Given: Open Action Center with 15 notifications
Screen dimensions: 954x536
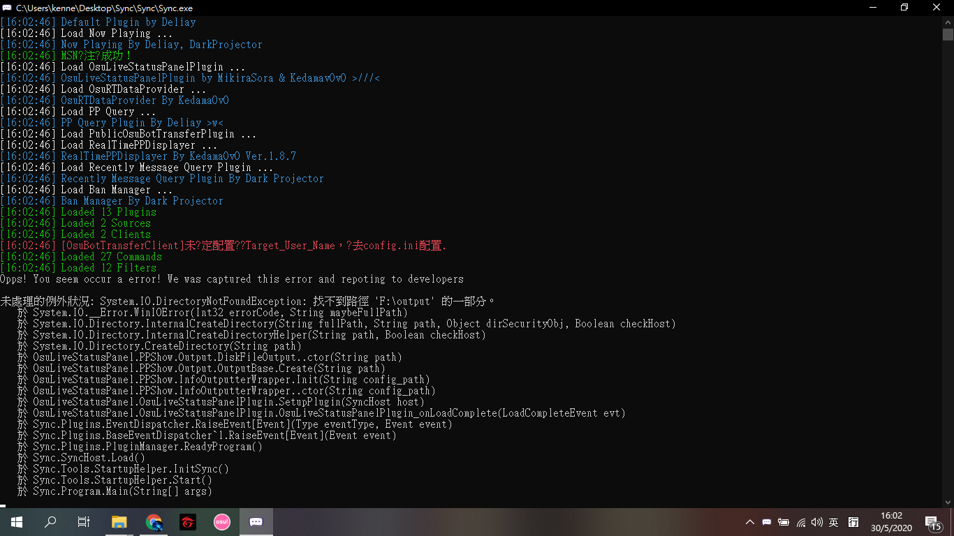Looking at the screenshot, I should pyautogui.click(x=933, y=522).
